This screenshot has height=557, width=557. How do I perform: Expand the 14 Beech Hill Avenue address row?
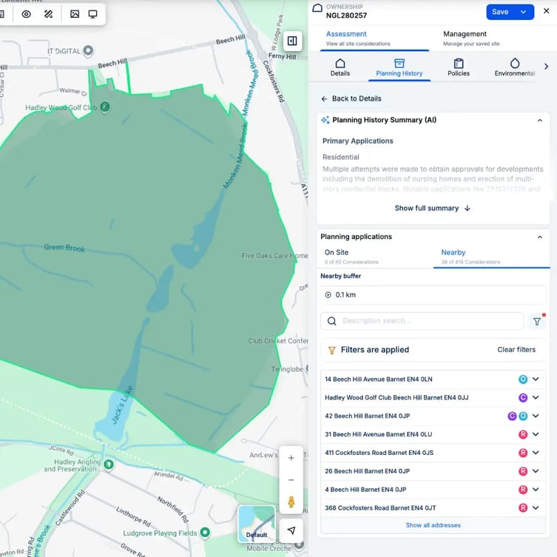pyautogui.click(x=536, y=379)
